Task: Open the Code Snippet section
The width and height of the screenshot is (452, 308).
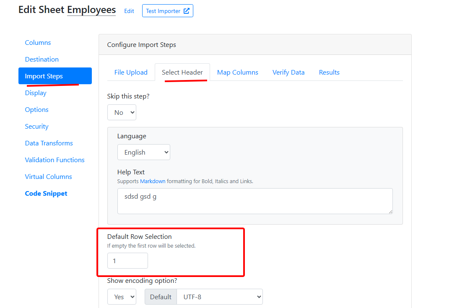Action: coord(46,193)
